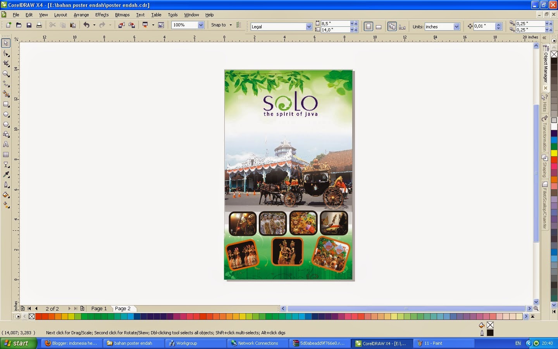Image resolution: width=558 pixels, height=349 pixels.
Task: Expand the Application Launcher arrow
Action: (153, 25)
